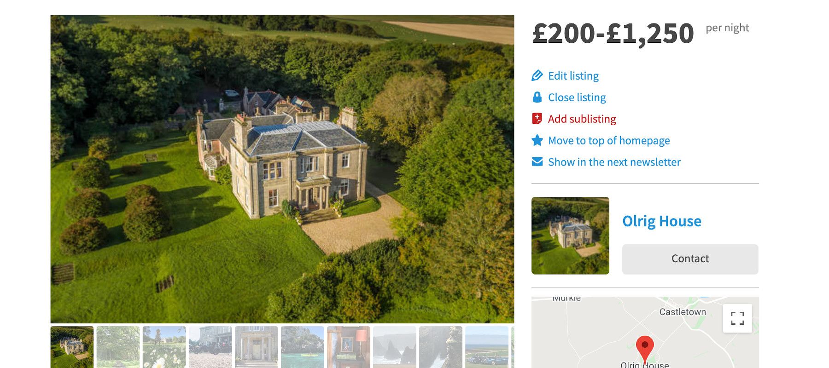
Task: Choose Show in the next newsletter
Action: tap(614, 162)
